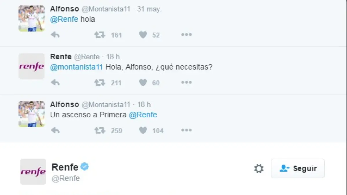Reply to Alfonso's "hola" tweet
The width and height of the screenshot is (347, 195).
pos(55,35)
